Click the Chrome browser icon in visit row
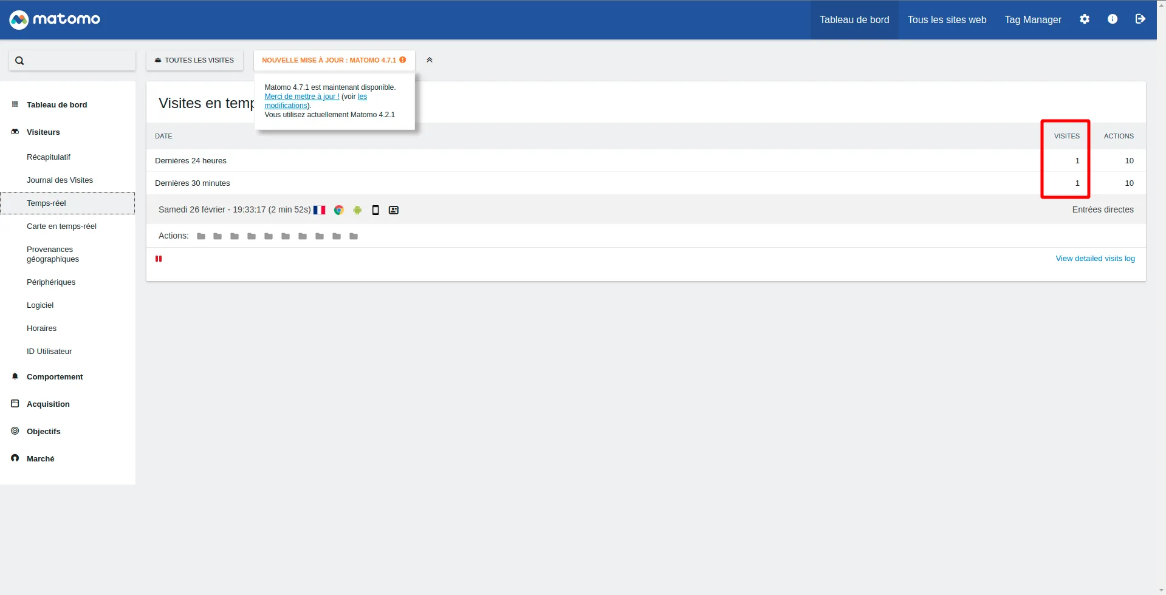 [339, 210]
